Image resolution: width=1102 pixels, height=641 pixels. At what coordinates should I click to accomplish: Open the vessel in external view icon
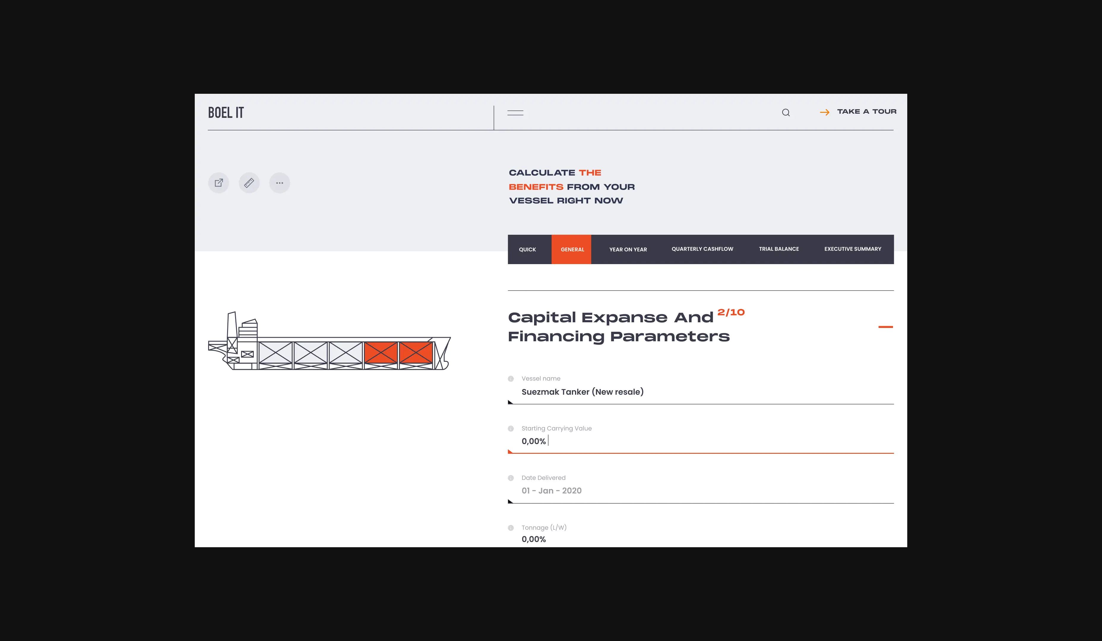pos(219,183)
